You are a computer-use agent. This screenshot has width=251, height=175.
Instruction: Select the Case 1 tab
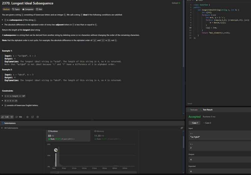tap(194, 123)
